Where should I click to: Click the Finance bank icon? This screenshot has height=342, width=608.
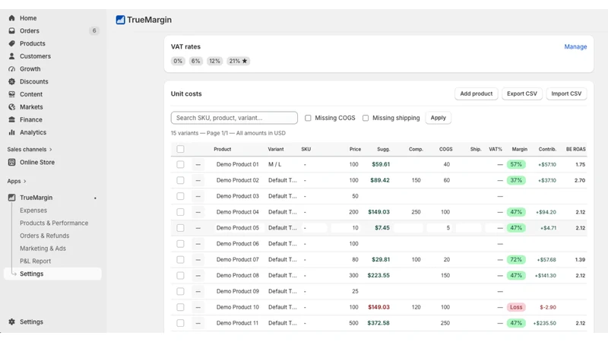click(11, 120)
